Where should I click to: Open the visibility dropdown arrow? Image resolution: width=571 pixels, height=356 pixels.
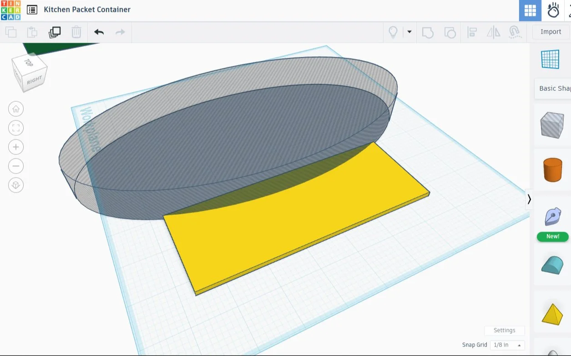409,32
